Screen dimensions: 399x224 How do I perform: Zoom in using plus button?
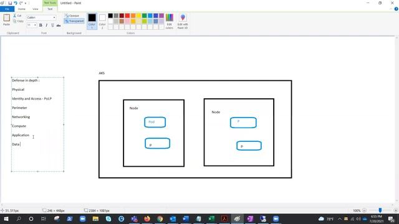pyautogui.click(x=395, y=210)
